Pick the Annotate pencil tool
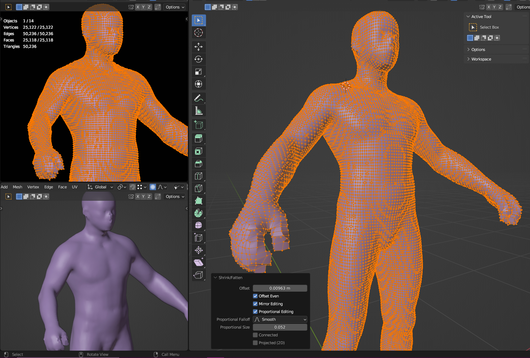Image resolution: width=530 pixels, height=358 pixels. click(199, 98)
